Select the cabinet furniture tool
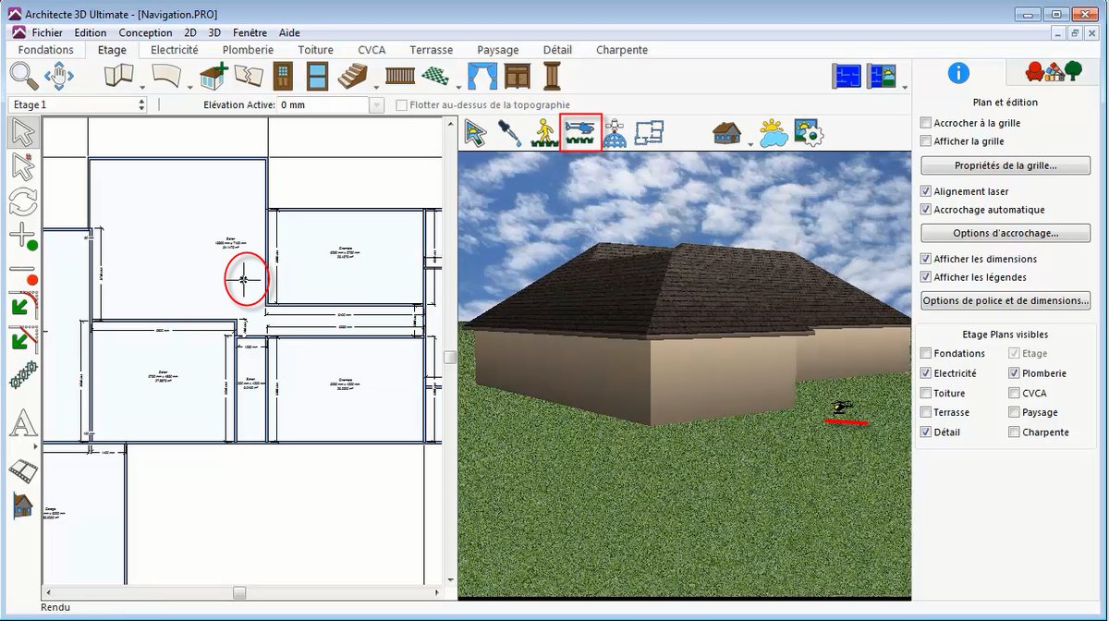 tap(517, 76)
